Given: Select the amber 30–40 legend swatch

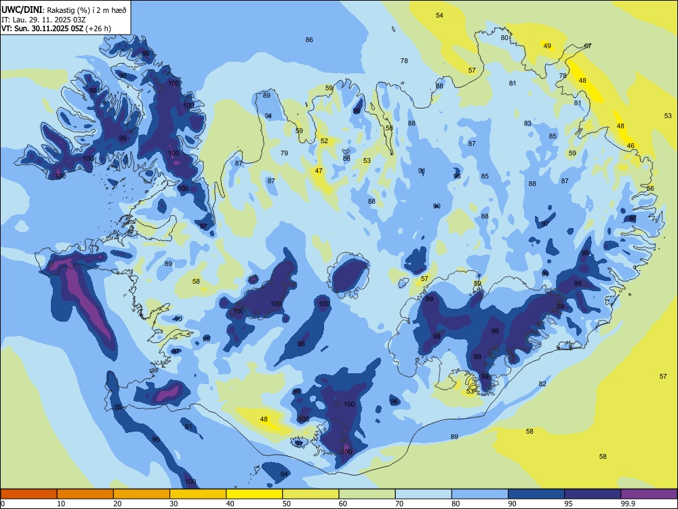Looking at the screenshot, I should [x=198, y=494].
